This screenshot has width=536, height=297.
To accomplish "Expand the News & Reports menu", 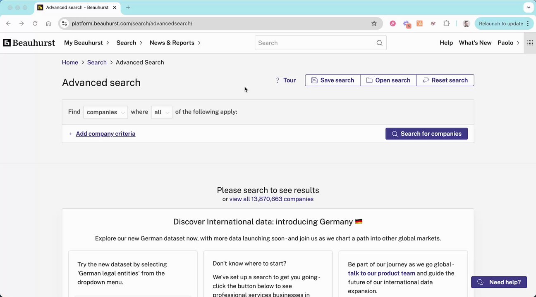I will 175,43.
